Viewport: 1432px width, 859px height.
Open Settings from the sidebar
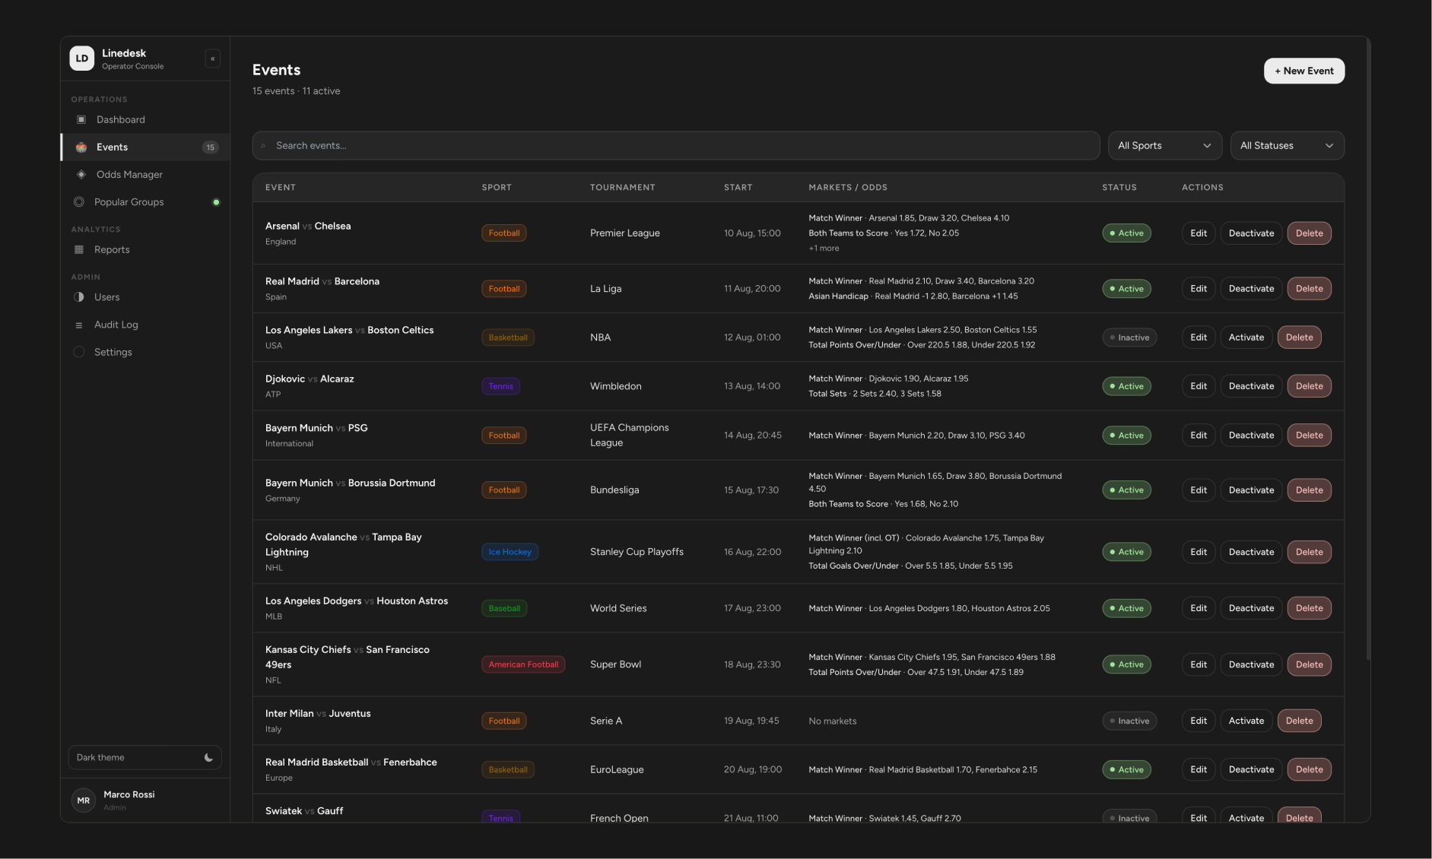pos(144,352)
